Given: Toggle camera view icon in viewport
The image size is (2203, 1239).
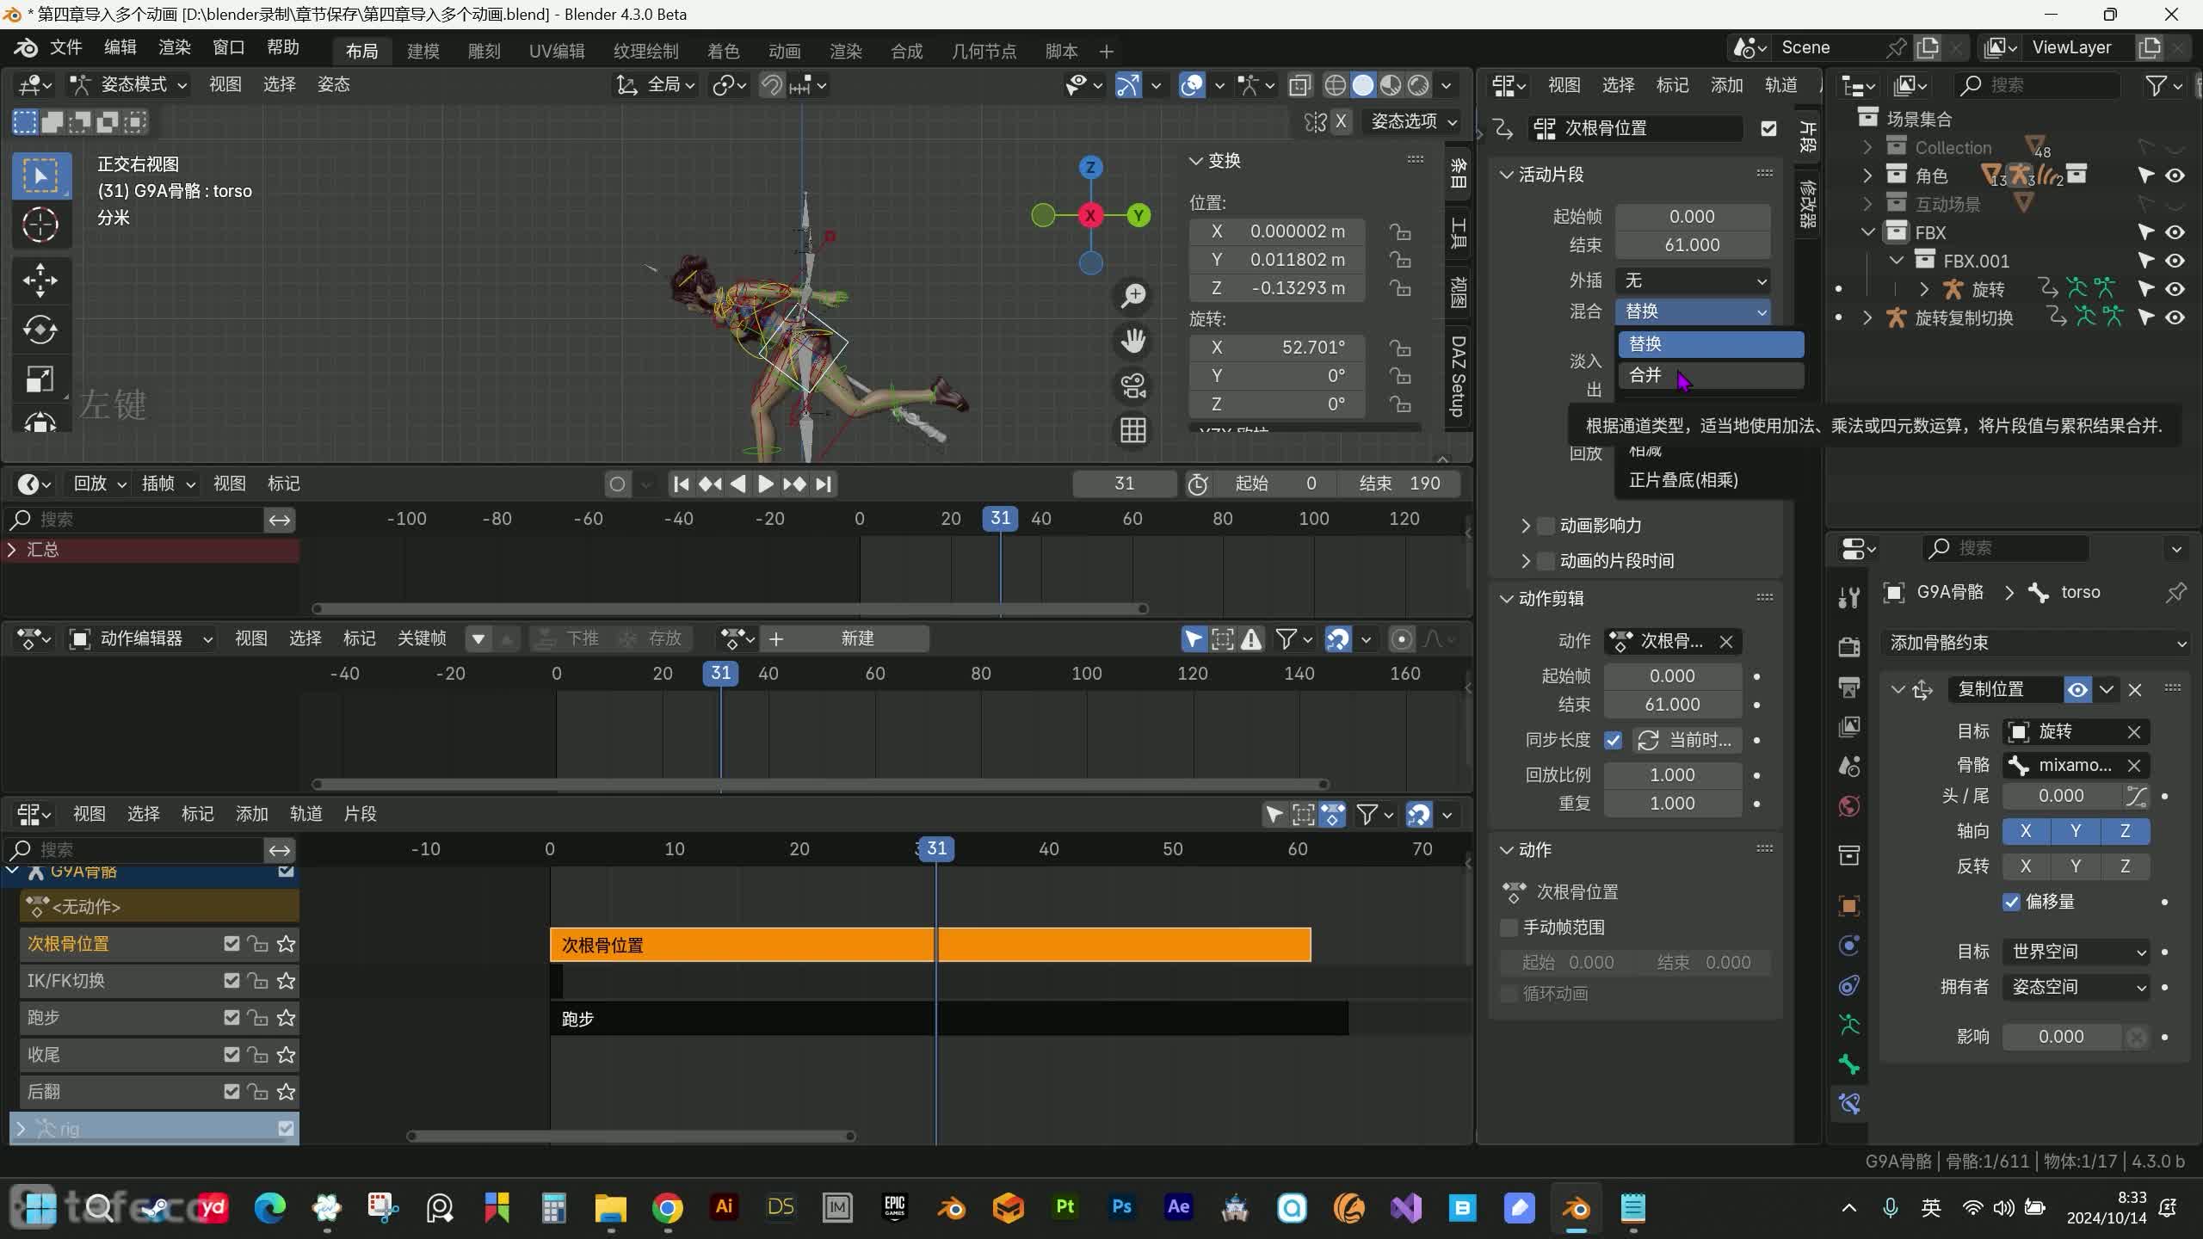Looking at the screenshot, I should (x=1132, y=385).
